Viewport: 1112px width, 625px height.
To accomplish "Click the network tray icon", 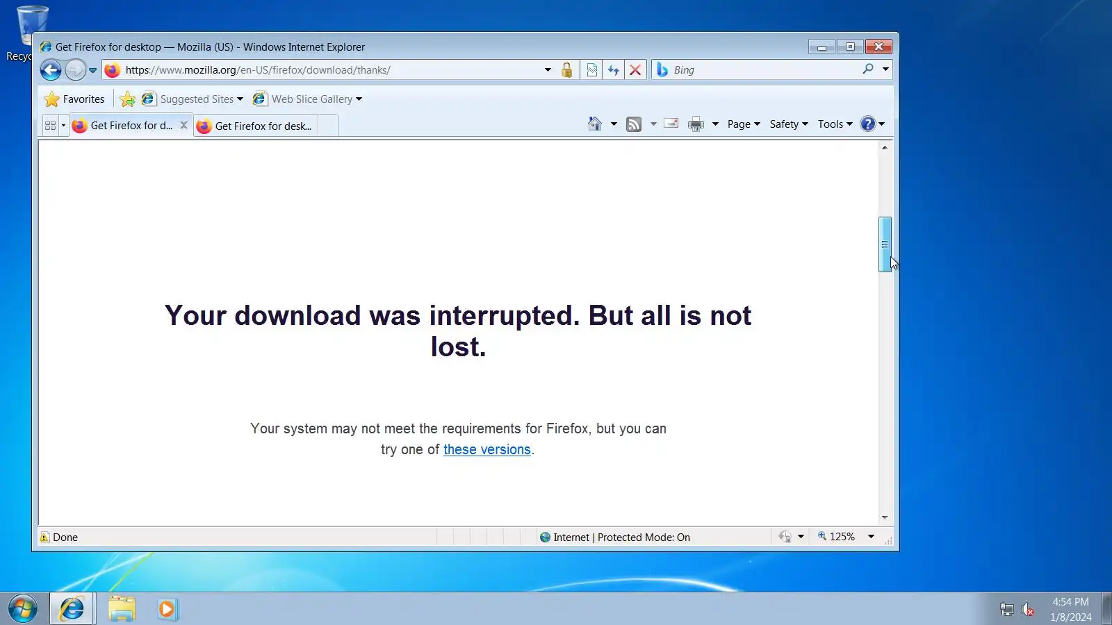I will tap(1006, 610).
